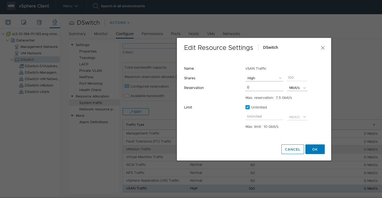This screenshot has width=382, height=198.
Task: Collapse the vCenter server tree node
Action: pyautogui.click(x=3, y=34)
